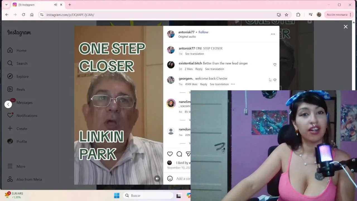357x201 pixels.
Task: Click Create in the sidebar
Action: [x=17, y=128]
